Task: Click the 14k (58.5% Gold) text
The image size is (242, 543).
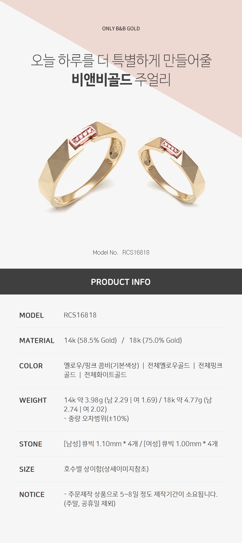Action: (x=90, y=340)
